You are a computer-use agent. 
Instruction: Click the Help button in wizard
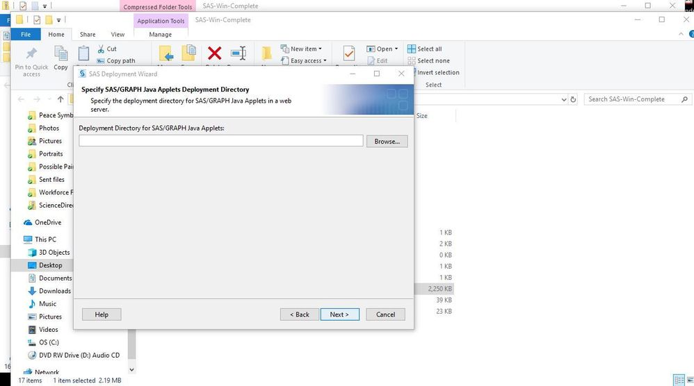coord(102,314)
